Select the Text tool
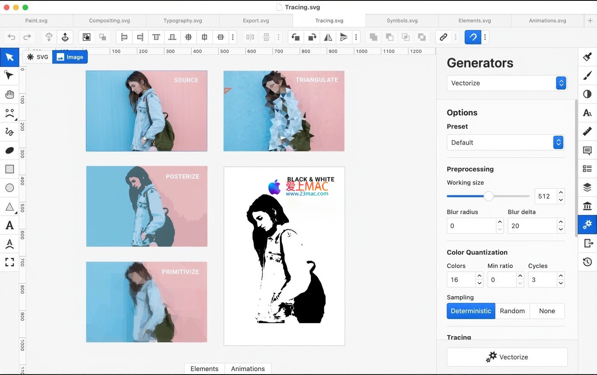Image resolution: width=597 pixels, height=375 pixels. click(10, 225)
